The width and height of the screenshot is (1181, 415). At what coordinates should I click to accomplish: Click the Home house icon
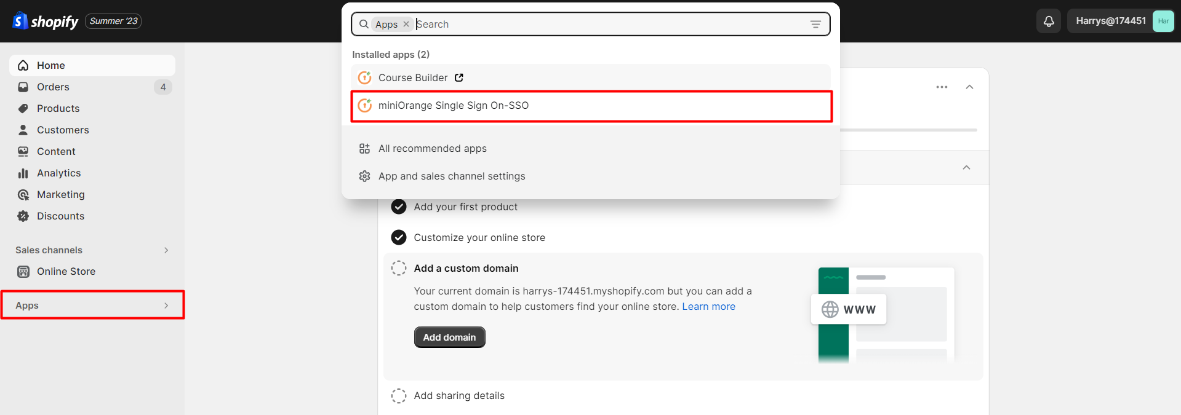23,65
